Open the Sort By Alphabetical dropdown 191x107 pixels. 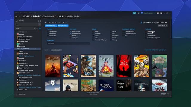[56, 50]
